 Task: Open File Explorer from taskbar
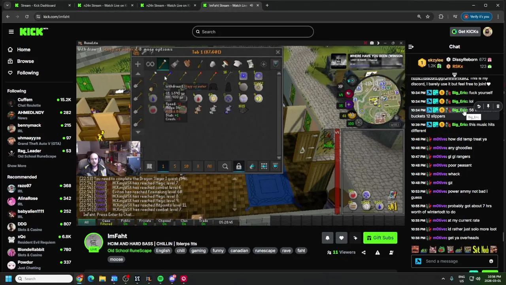(x=102, y=279)
